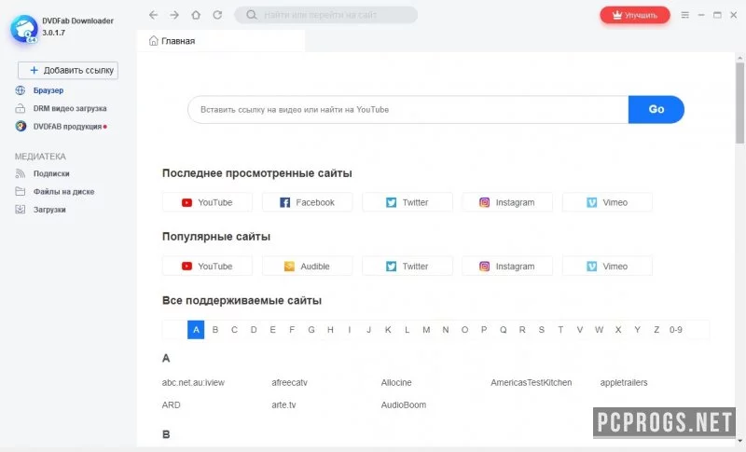This screenshot has height=452, width=746.
Task: Click the Файлы на диске folder icon
Action: pyautogui.click(x=20, y=192)
